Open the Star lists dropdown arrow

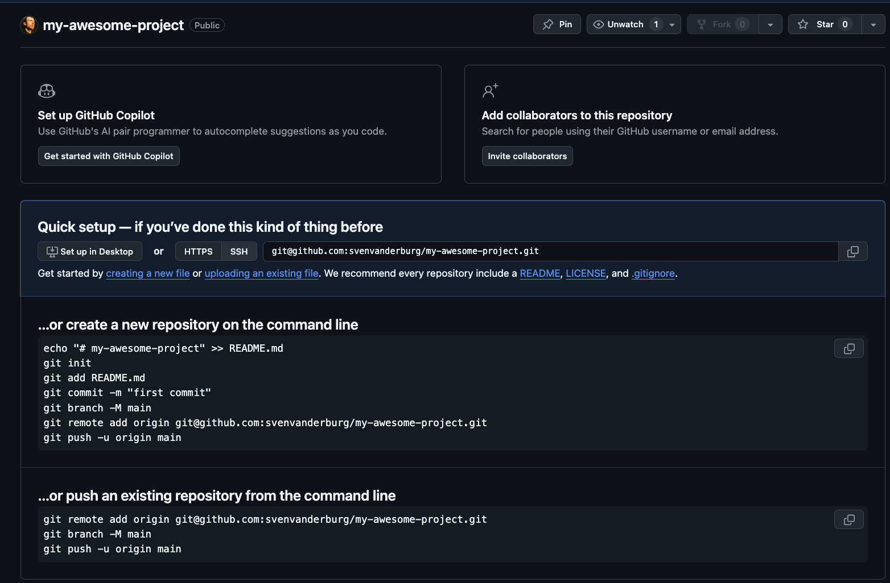[873, 24]
